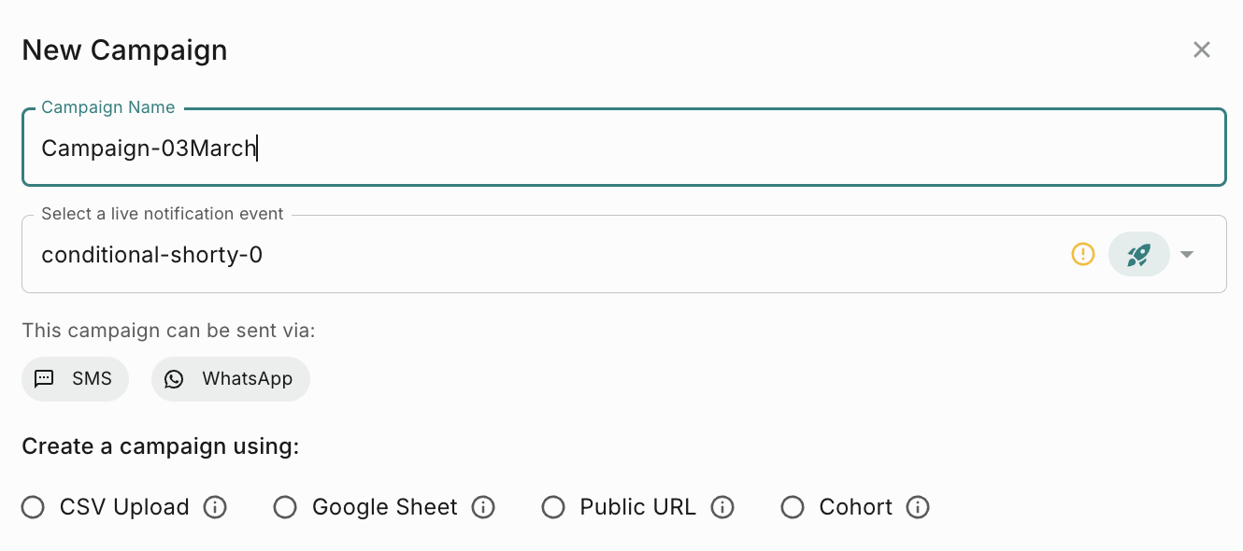Expand the live notification event dropdown arrow
This screenshot has width=1243, height=551.
[x=1187, y=254]
